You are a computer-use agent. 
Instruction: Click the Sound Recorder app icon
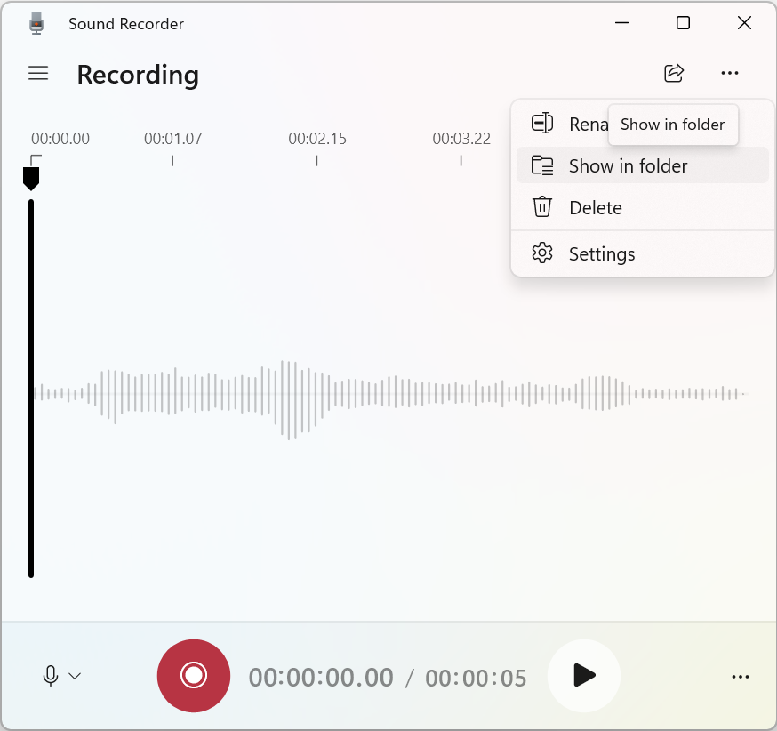click(36, 23)
